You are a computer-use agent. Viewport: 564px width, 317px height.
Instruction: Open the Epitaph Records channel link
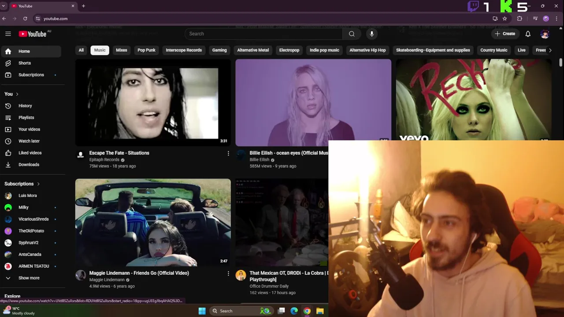(104, 160)
